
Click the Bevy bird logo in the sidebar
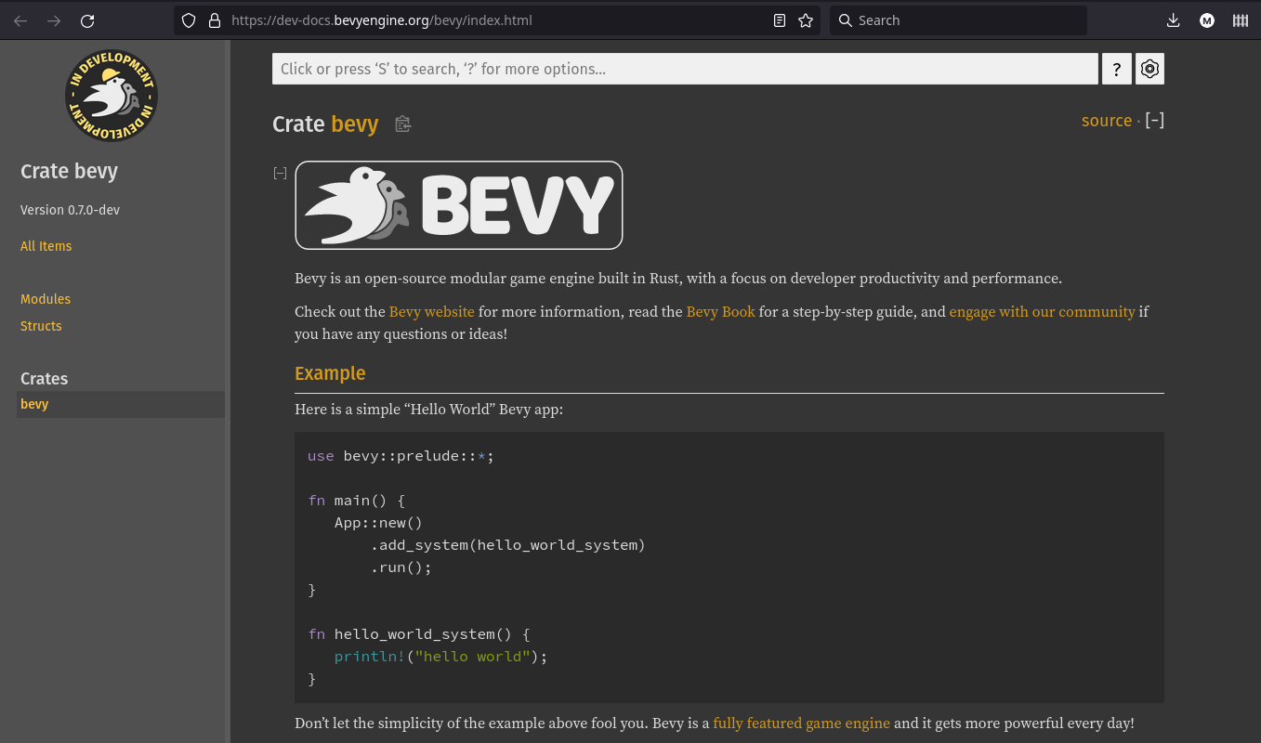111,96
